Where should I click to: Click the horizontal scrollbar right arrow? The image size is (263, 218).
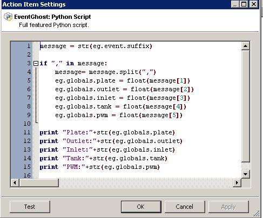tap(237, 183)
